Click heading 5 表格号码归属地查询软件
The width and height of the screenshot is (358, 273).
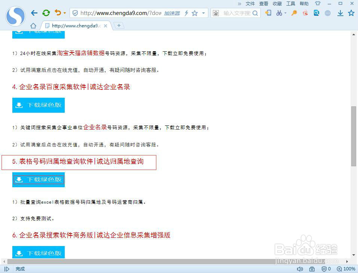click(x=78, y=161)
